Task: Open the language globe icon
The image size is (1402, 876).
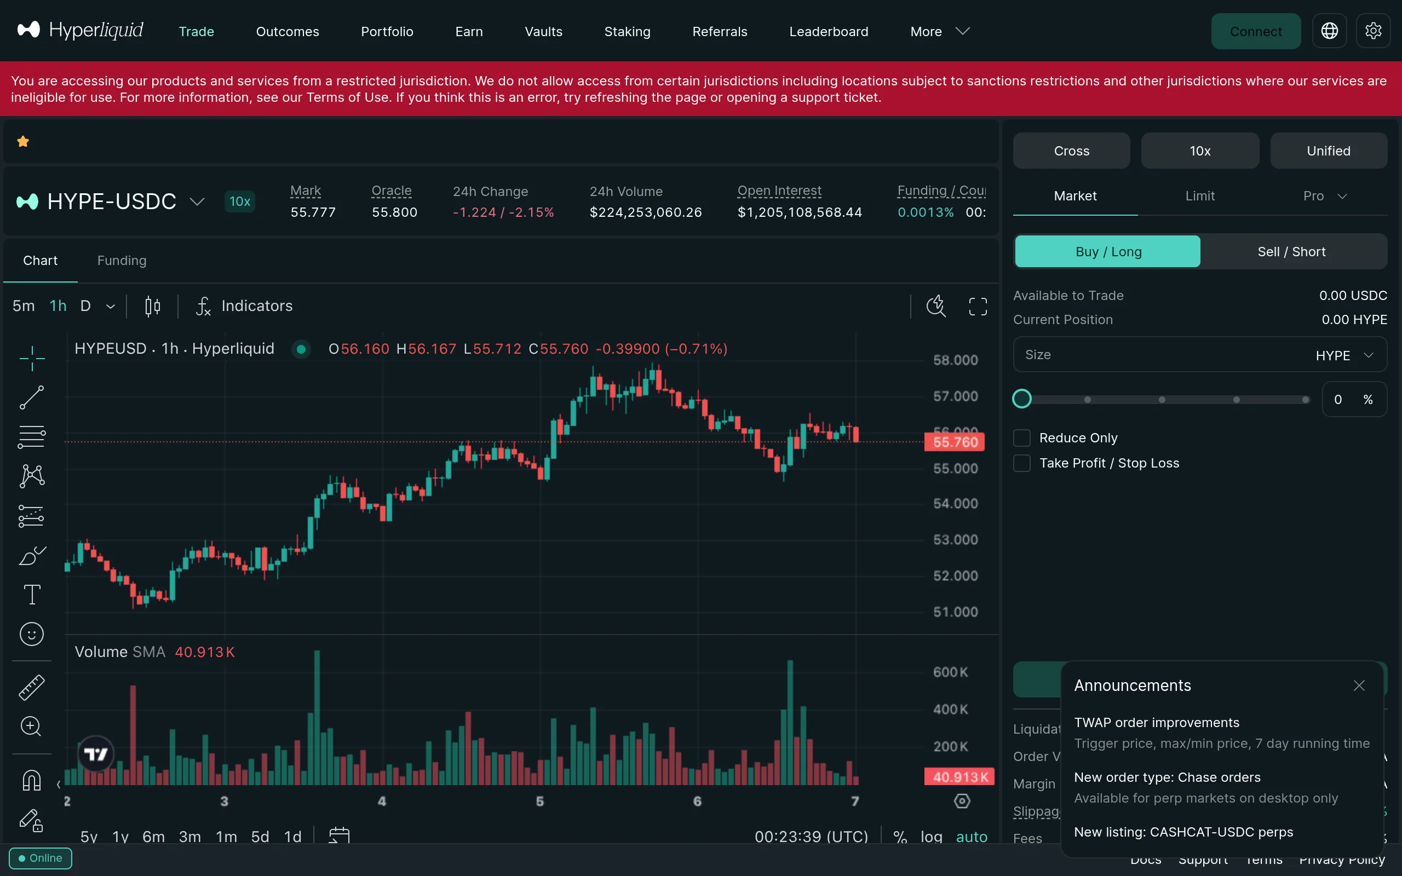Action: pos(1329,31)
